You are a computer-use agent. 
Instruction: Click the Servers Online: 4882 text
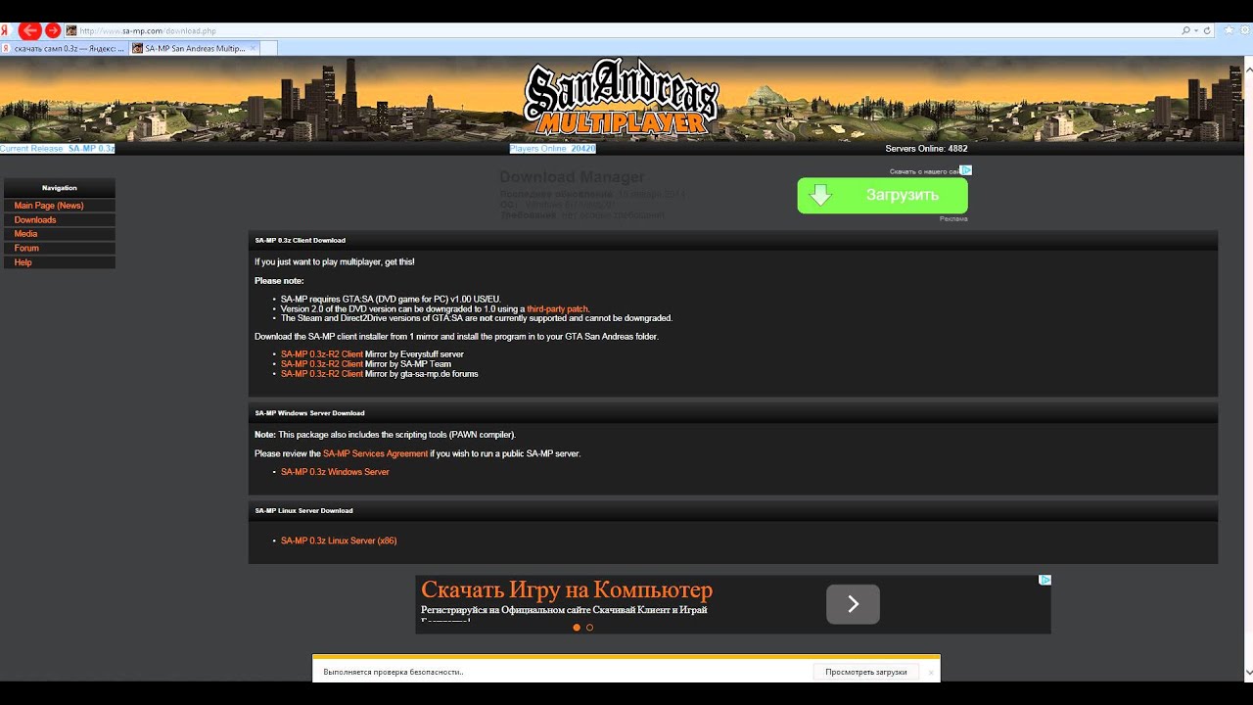coord(926,149)
